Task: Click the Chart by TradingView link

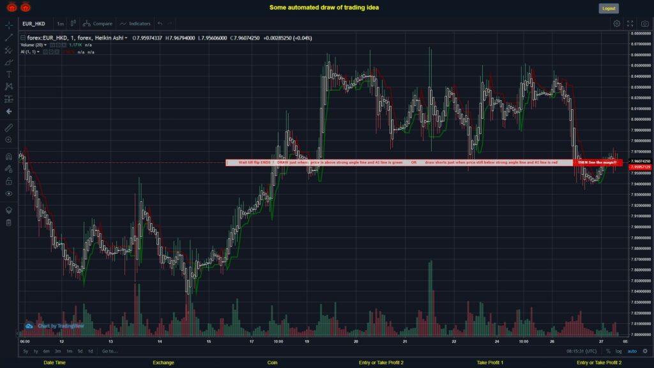Action: (61, 326)
